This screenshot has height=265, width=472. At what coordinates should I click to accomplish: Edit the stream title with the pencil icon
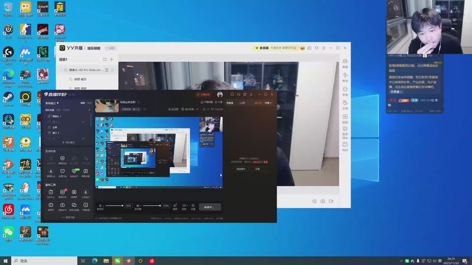[139, 102]
